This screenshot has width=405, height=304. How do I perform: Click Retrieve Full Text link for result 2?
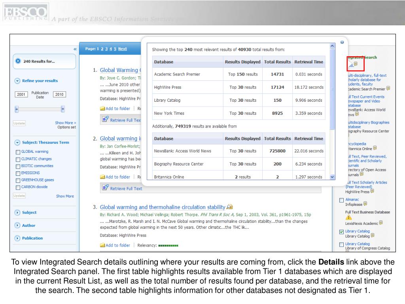click(126, 188)
